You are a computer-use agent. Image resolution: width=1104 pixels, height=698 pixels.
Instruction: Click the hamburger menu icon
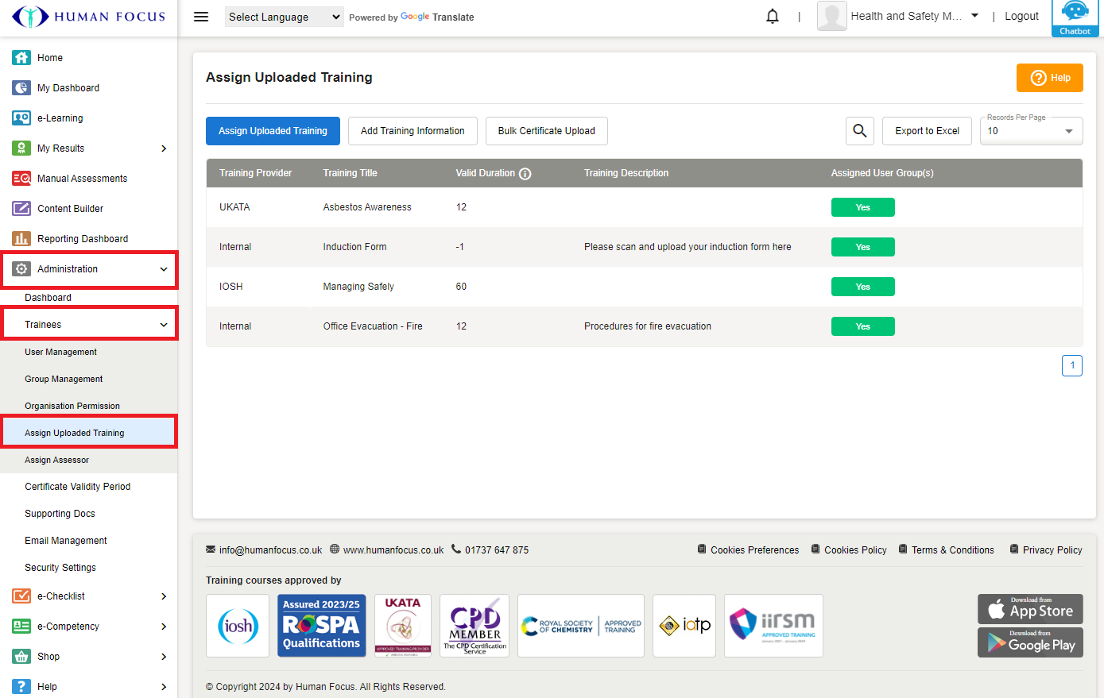pos(201,17)
